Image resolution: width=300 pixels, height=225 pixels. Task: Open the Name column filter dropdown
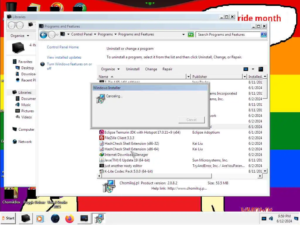coord(188,77)
